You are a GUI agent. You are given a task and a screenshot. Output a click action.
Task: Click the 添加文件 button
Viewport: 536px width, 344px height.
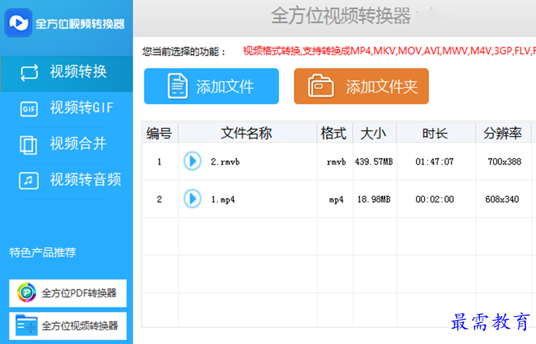pyautogui.click(x=211, y=86)
